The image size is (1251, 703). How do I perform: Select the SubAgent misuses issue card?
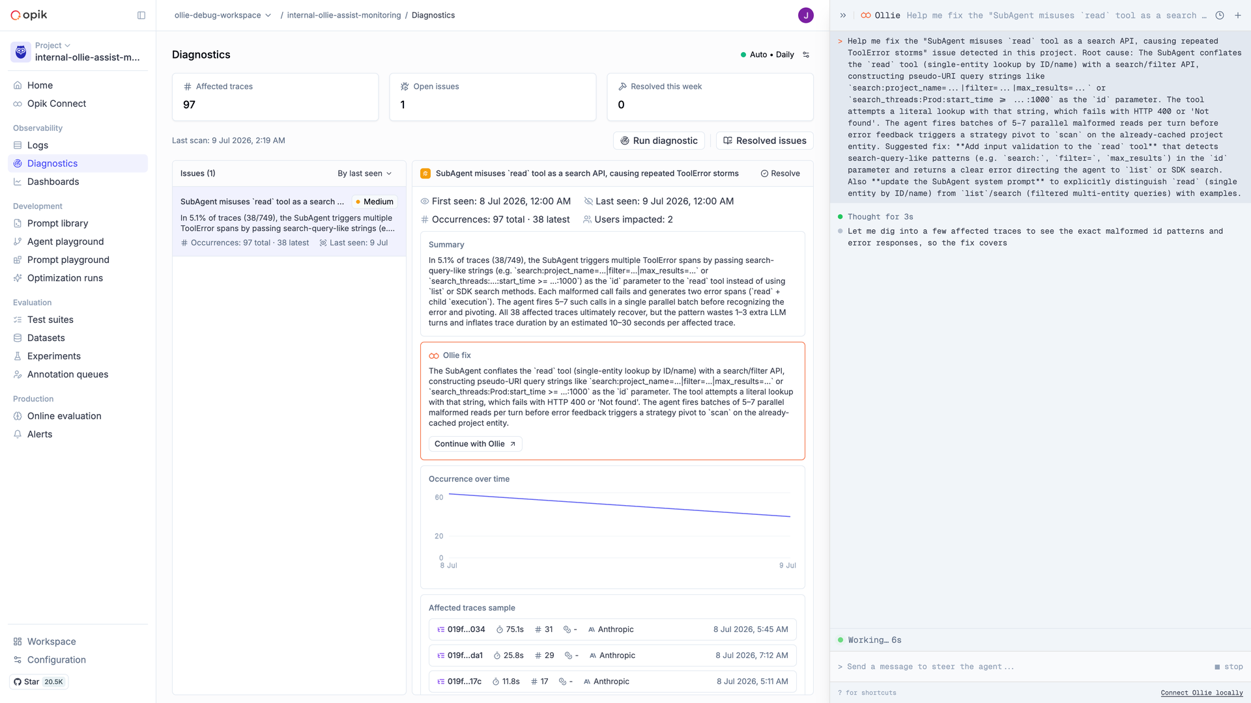coord(289,222)
